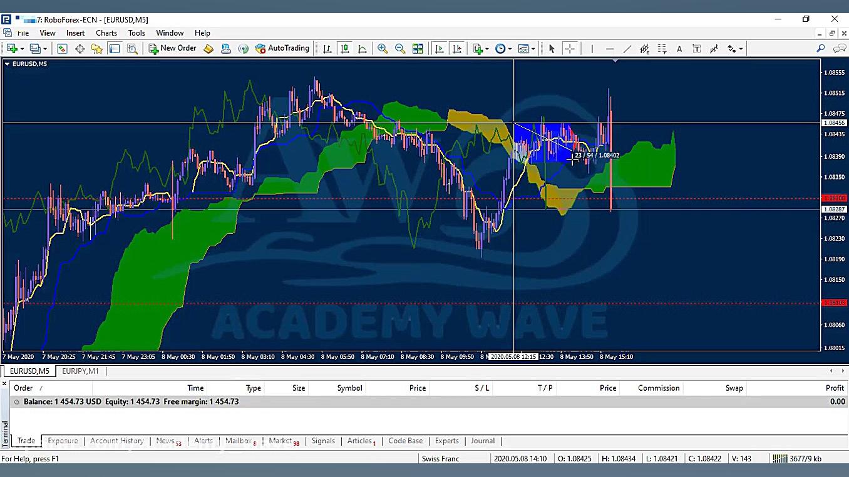Click the connection bars icon in status bar
The image size is (849, 477).
(780, 459)
